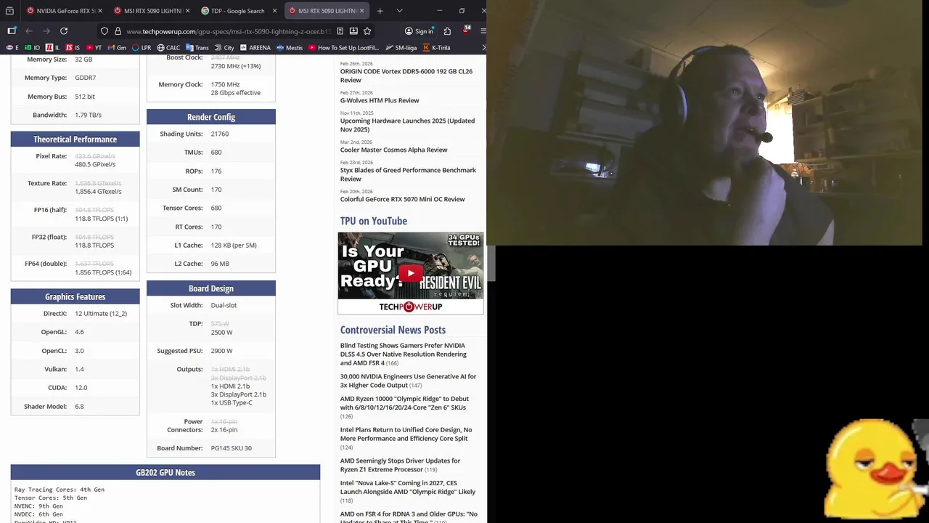The height and width of the screenshot is (523, 929).
Task: Open the IS bookmark
Action: [73, 48]
